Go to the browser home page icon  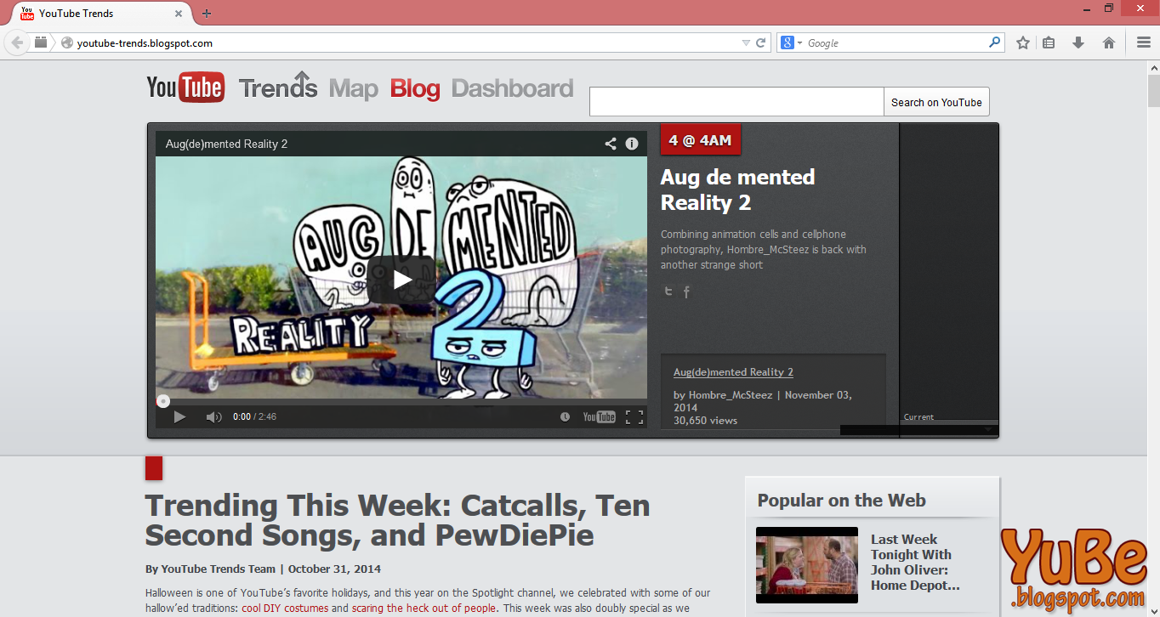click(x=1109, y=42)
